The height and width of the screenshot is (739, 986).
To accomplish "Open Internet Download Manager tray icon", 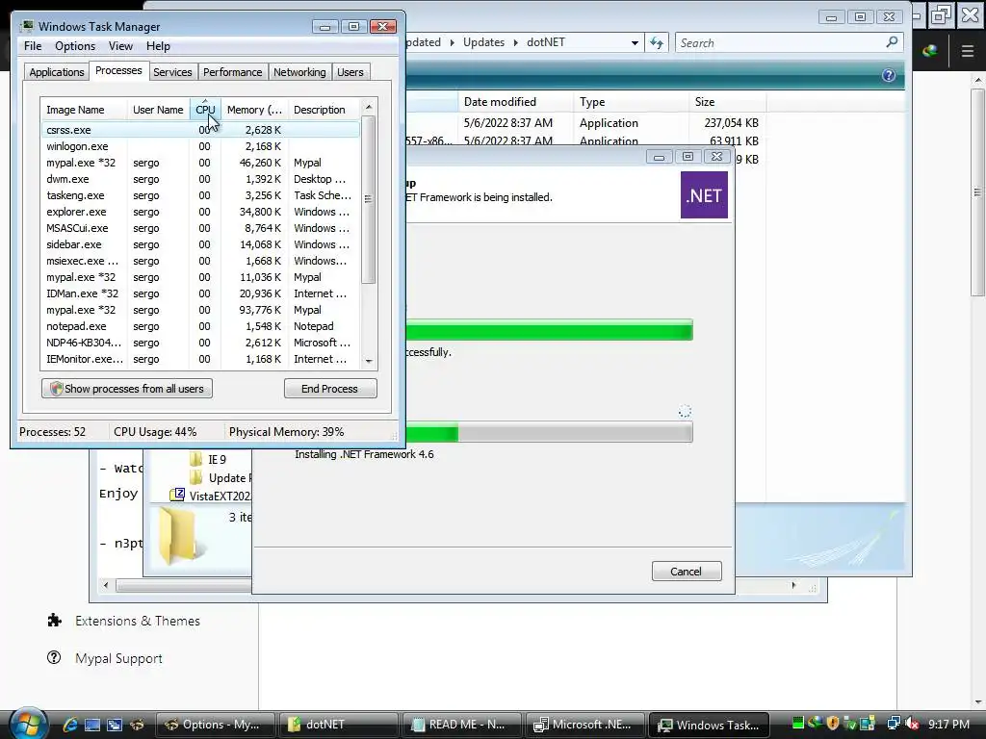I will click(x=815, y=724).
